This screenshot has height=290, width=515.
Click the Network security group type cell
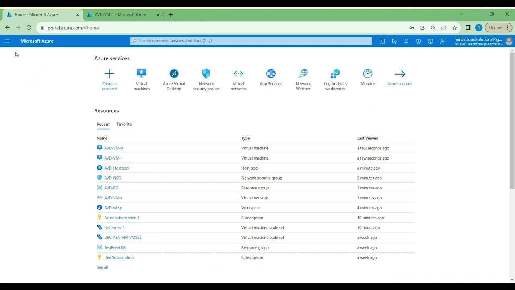tap(262, 178)
